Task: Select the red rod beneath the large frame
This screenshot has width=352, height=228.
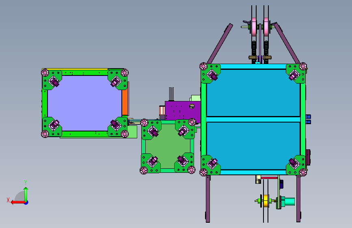Action: 269,178
